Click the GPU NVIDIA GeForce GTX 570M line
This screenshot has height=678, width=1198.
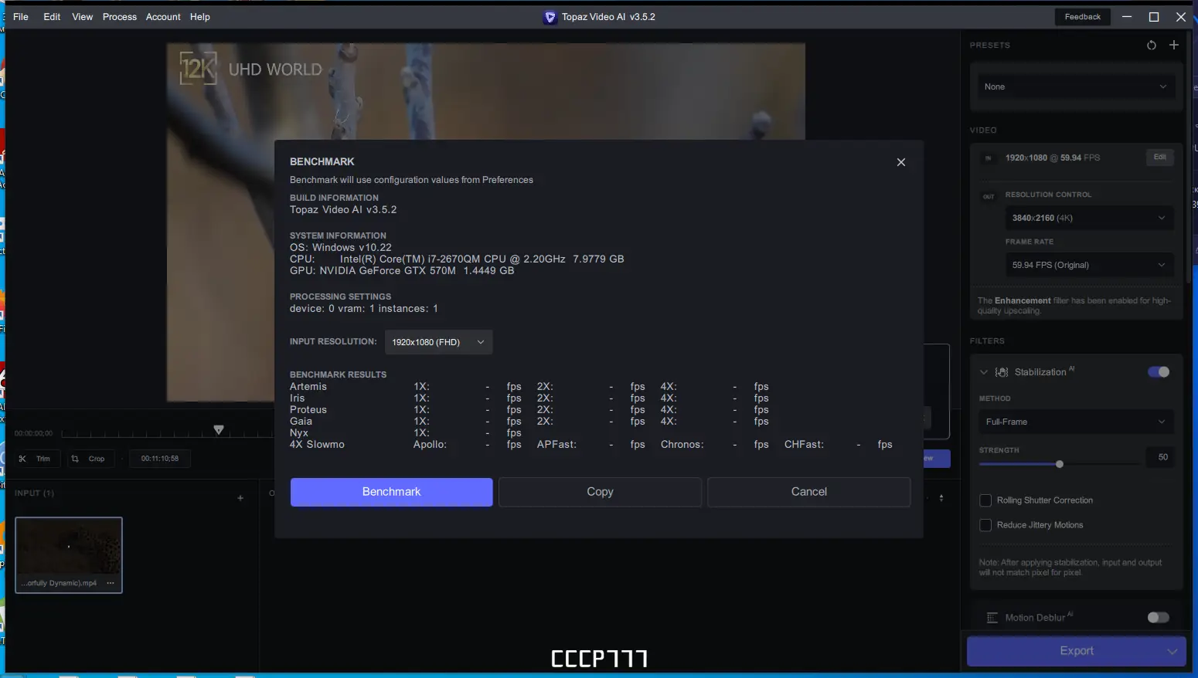click(402, 271)
